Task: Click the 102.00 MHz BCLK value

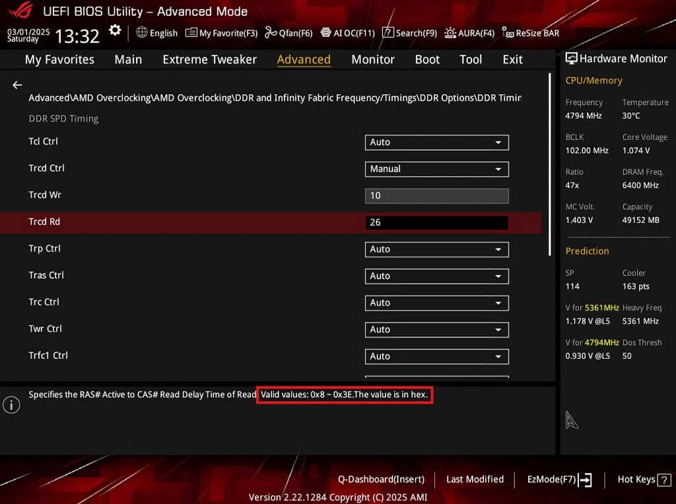Action: pyautogui.click(x=587, y=151)
